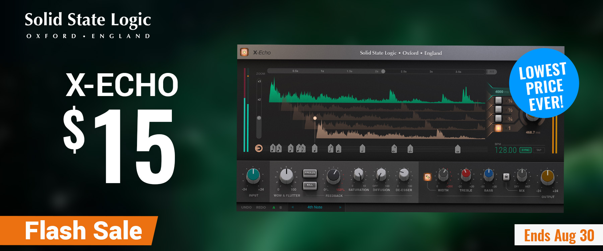Click the 4000 ms maximum delay readout
The height and width of the screenshot is (251, 603).
coord(501,92)
